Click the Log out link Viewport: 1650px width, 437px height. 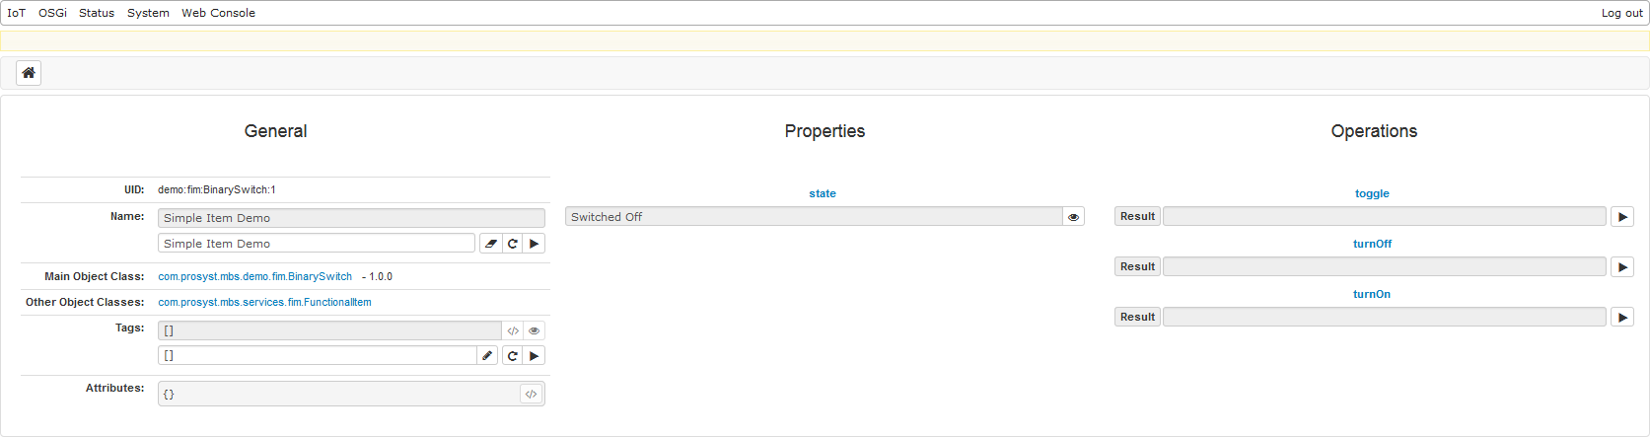1621,13
